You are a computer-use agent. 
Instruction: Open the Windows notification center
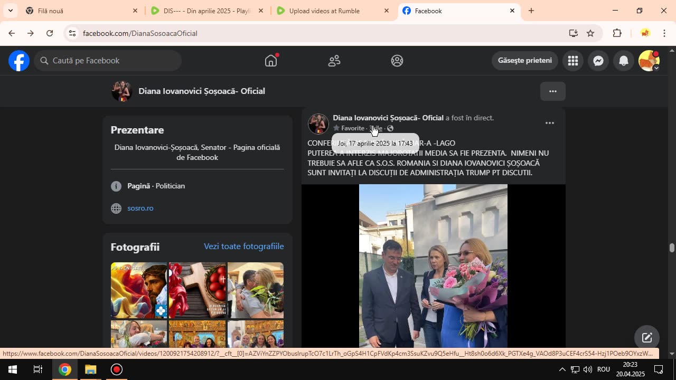coord(659,369)
